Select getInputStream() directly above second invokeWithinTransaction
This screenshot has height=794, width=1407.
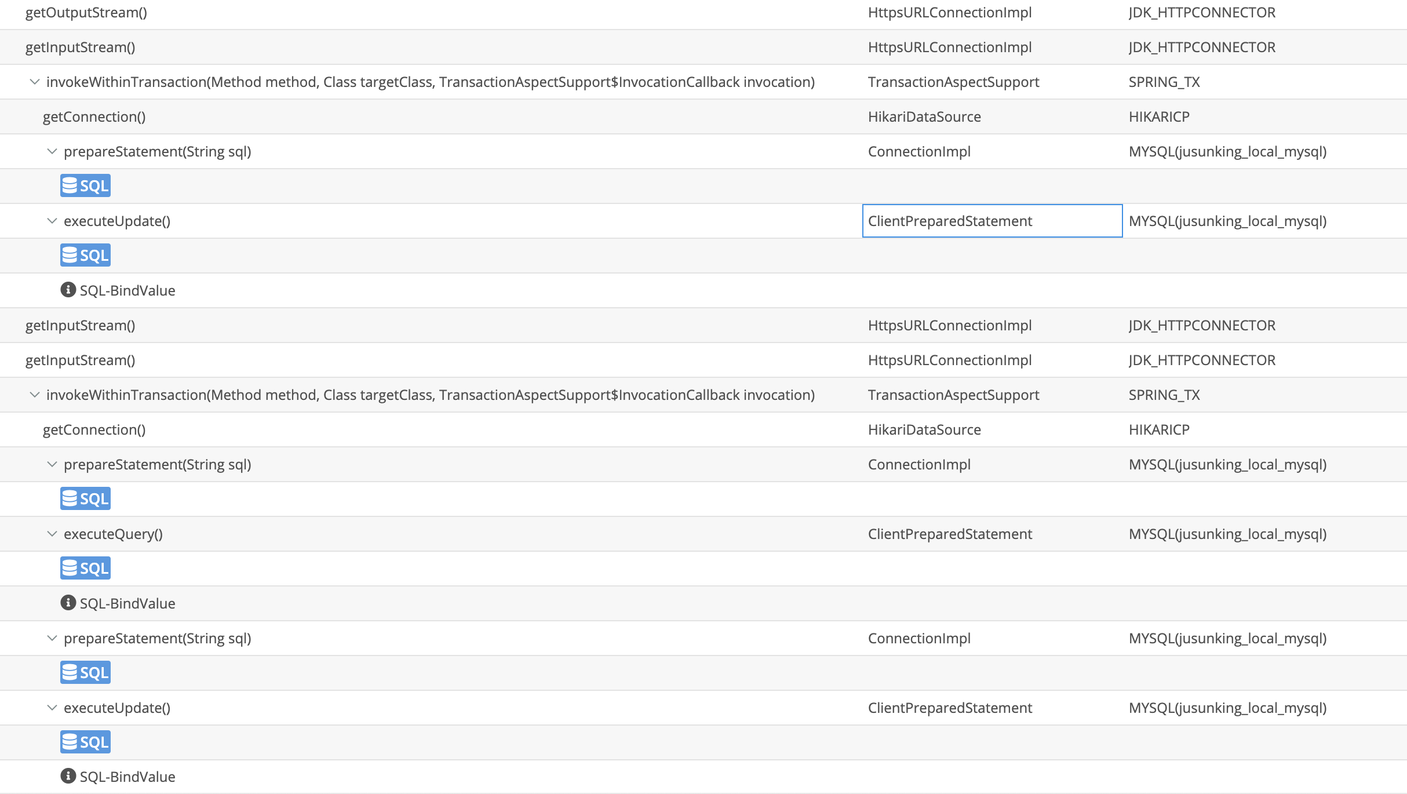(81, 360)
